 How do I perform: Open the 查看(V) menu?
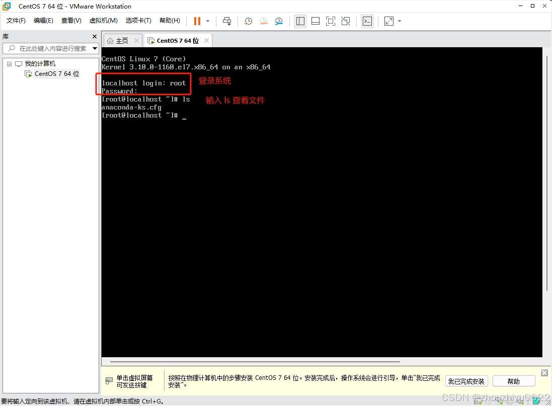[x=71, y=21]
